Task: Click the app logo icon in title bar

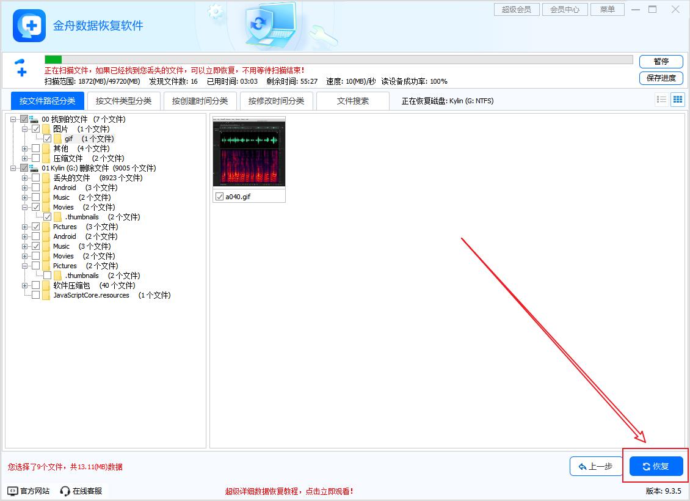Action: point(29,26)
